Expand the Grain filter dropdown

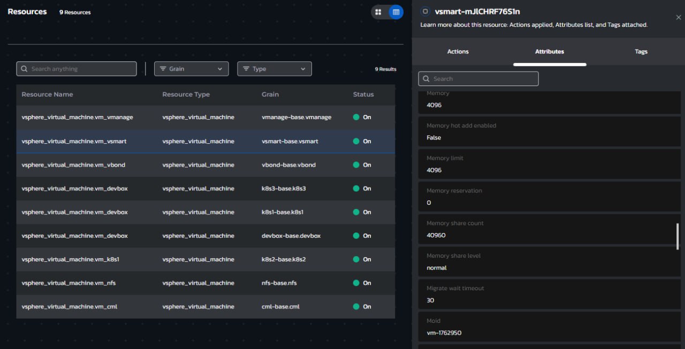192,69
